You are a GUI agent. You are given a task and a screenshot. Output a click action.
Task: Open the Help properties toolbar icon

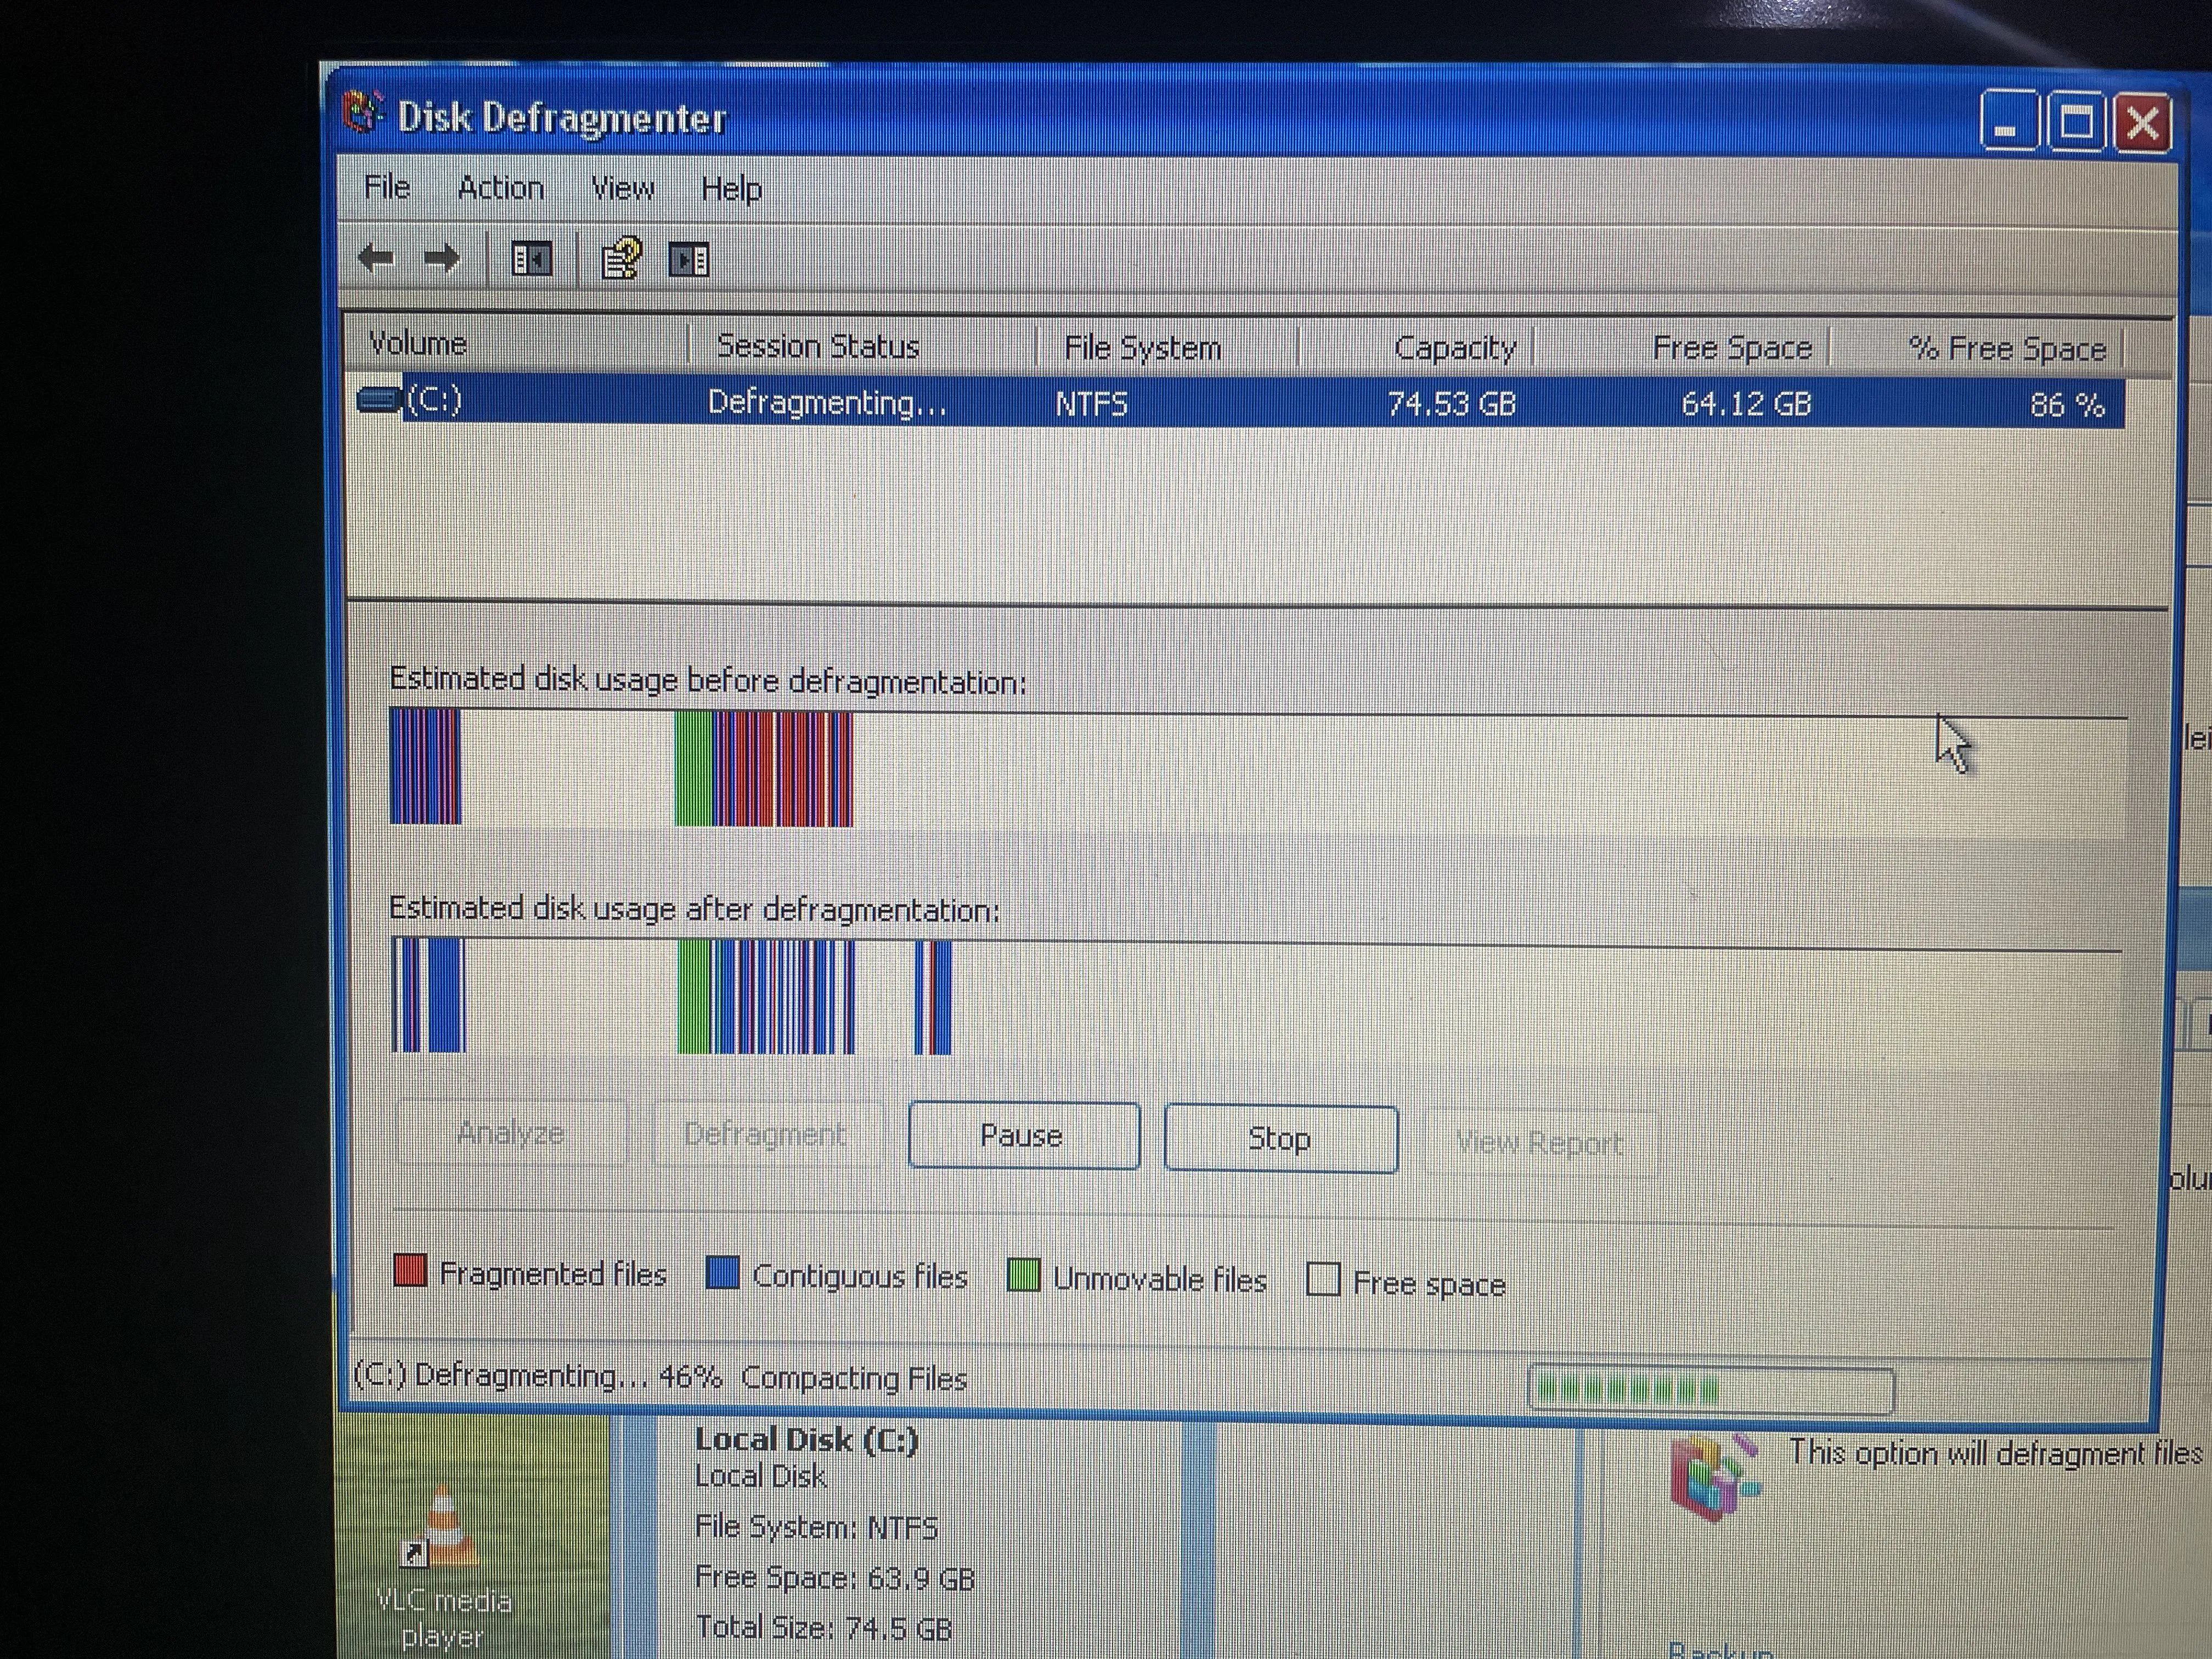coord(621,259)
